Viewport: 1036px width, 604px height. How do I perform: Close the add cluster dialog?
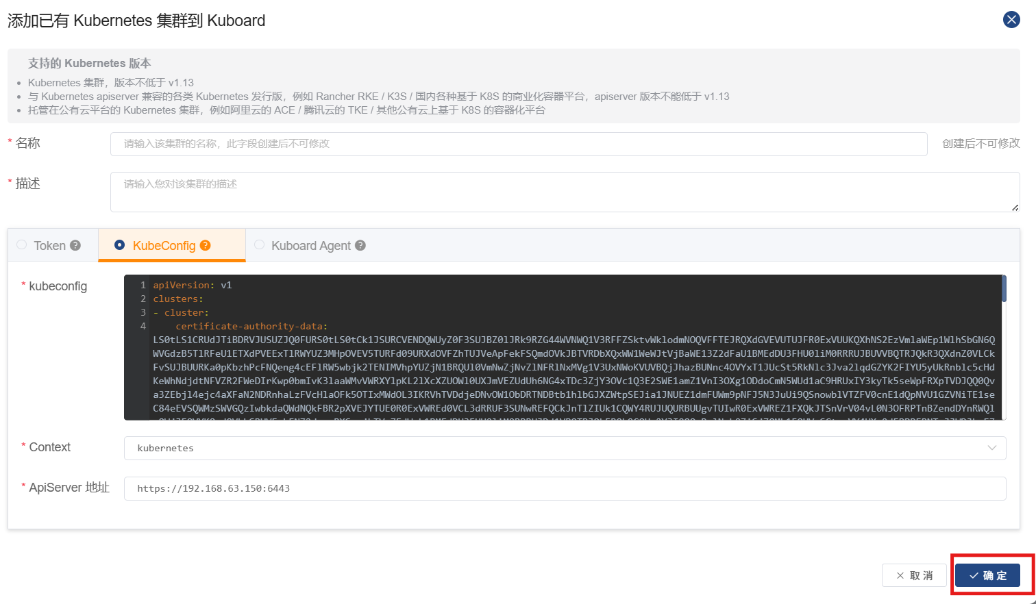point(1011,20)
